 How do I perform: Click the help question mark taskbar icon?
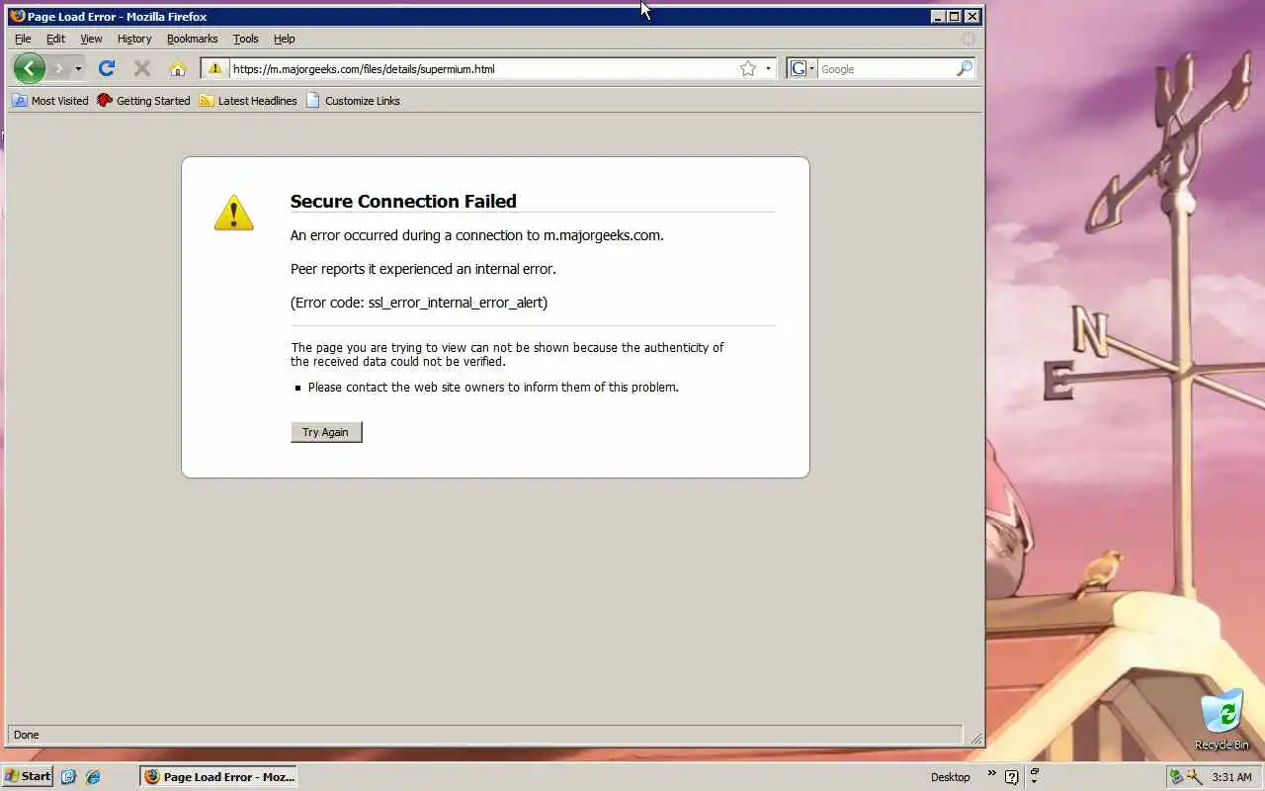[x=1012, y=777]
